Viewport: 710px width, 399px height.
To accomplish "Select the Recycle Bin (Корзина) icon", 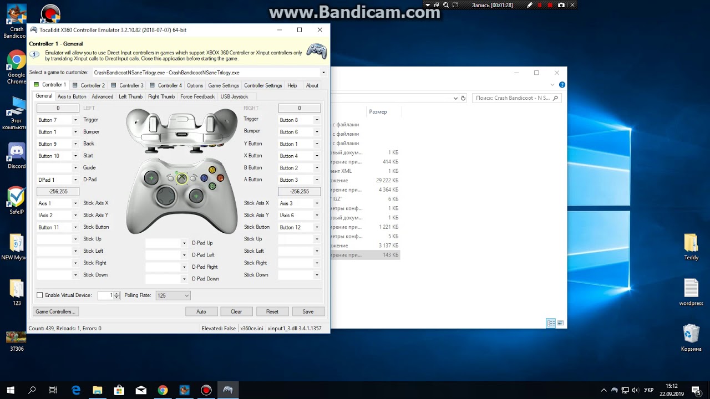I will pyautogui.click(x=691, y=337).
